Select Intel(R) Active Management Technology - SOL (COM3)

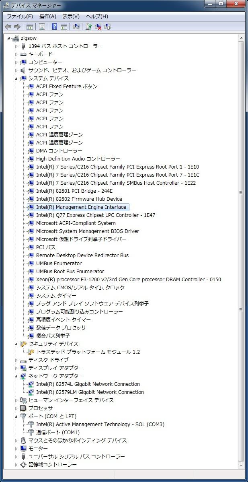pyautogui.click(x=100, y=424)
